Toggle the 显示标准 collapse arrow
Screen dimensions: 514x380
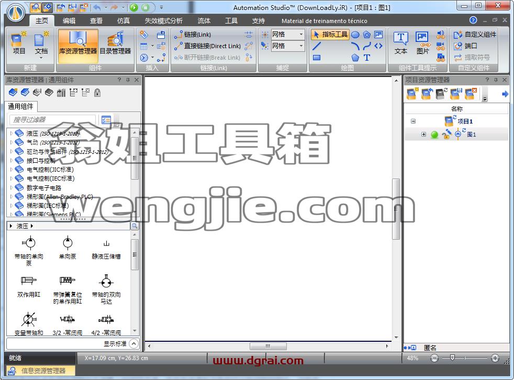(x=134, y=343)
